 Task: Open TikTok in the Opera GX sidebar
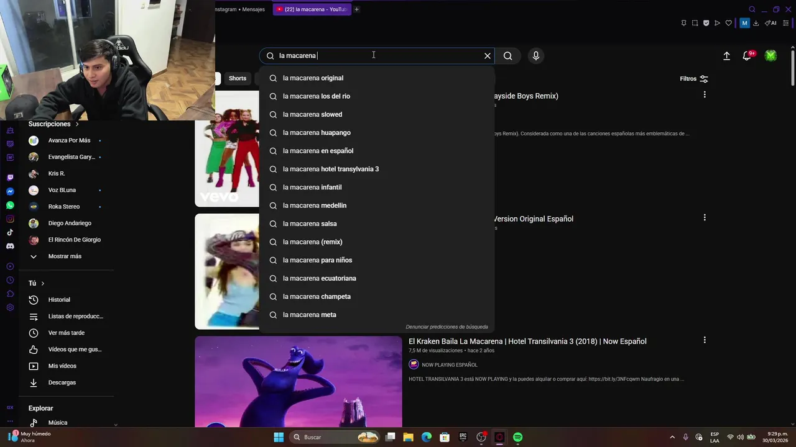click(x=10, y=232)
